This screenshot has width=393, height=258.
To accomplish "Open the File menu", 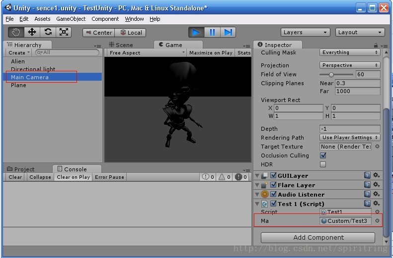I will click(x=9, y=19).
